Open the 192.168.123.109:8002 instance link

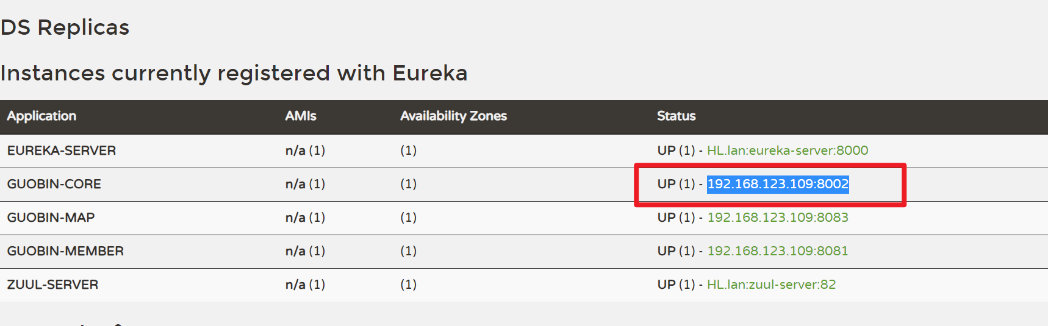pyautogui.click(x=777, y=184)
